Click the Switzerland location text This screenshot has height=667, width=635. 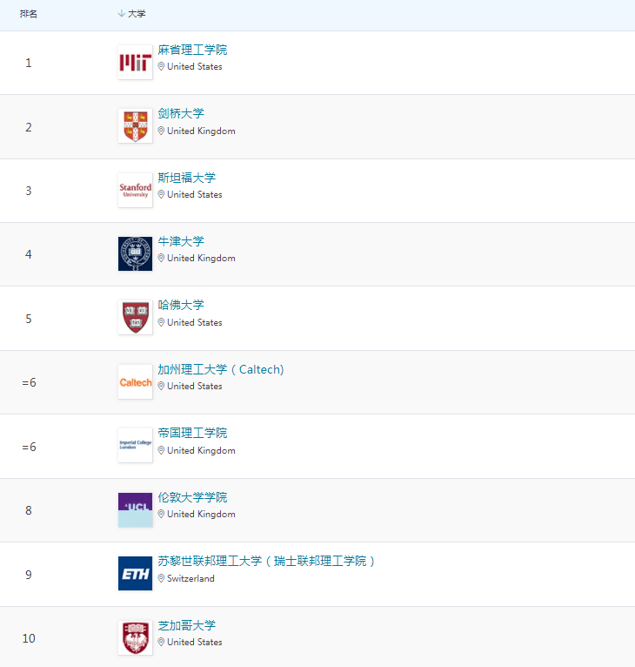[x=190, y=578]
